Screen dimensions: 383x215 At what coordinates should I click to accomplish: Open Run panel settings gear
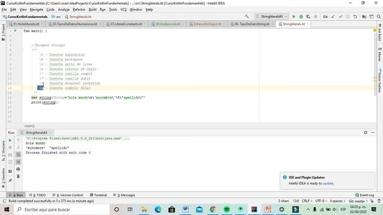366,133
